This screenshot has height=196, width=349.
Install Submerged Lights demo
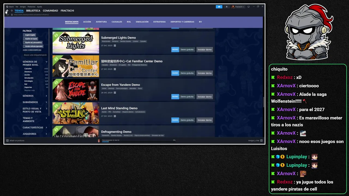(204, 50)
